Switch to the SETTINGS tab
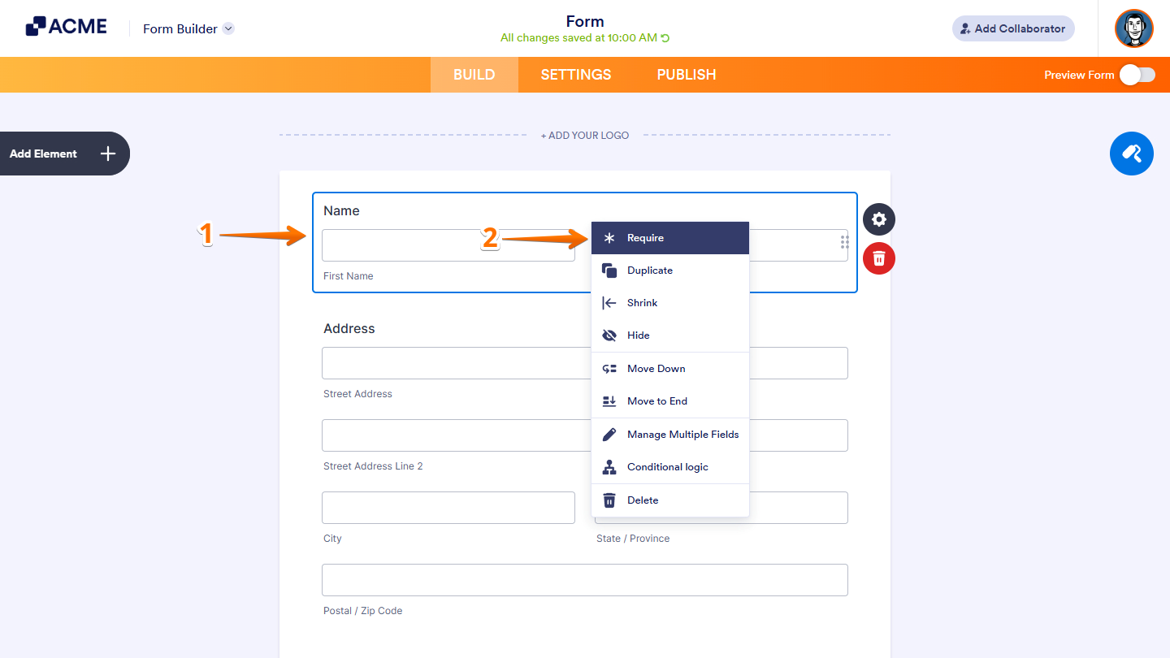1170x658 pixels. [576, 75]
